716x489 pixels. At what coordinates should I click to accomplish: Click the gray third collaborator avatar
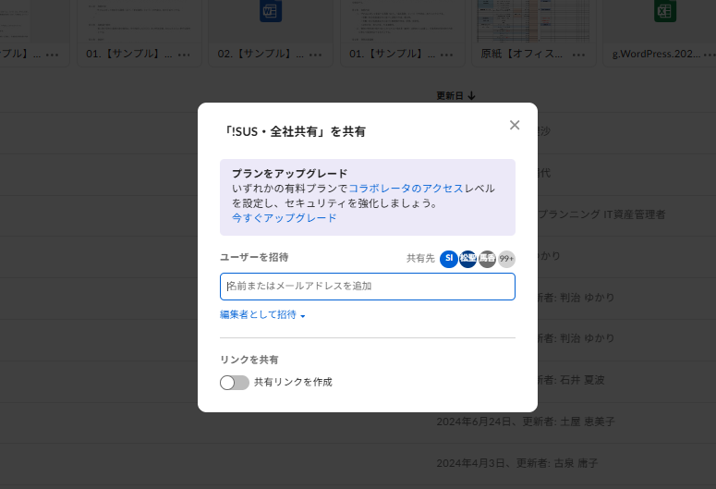click(x=487, y=259)
